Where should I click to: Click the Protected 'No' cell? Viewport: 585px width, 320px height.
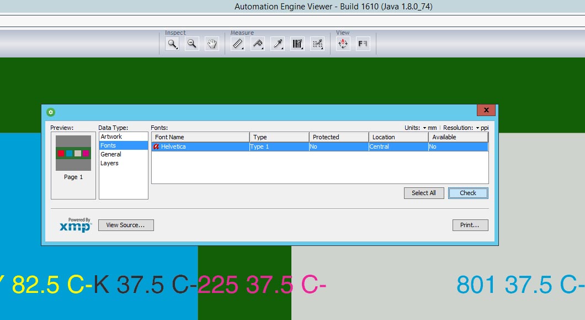tap(339, 146)
